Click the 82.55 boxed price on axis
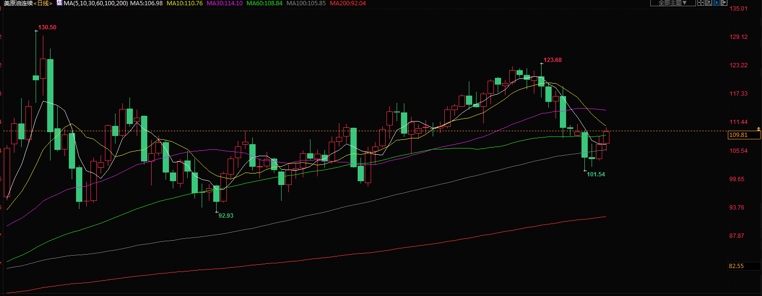The width and height of the screenshot is (762, 296). (x=736, y=266)
